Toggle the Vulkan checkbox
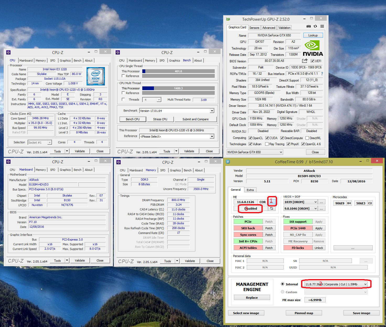 pos(250,144)
